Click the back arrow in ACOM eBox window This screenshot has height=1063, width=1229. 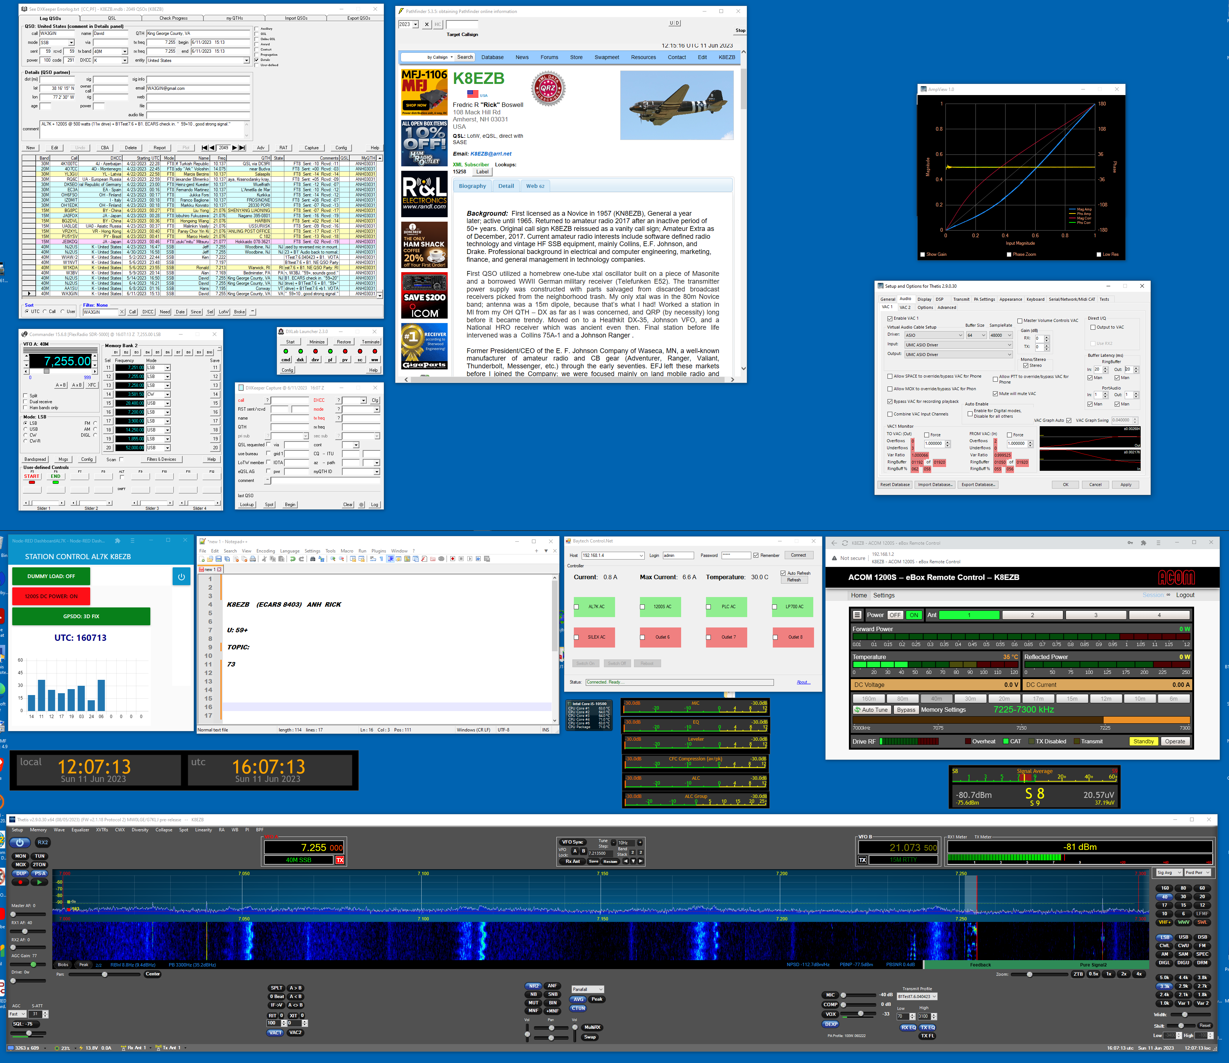[x=834, y=543]
